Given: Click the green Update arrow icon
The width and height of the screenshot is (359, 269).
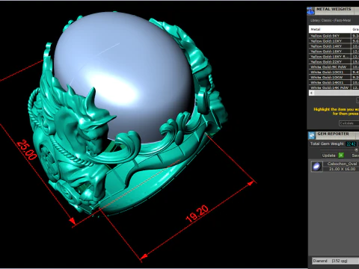Looking at the screenshot, I should pyautogui.click(x=341, y=155).
